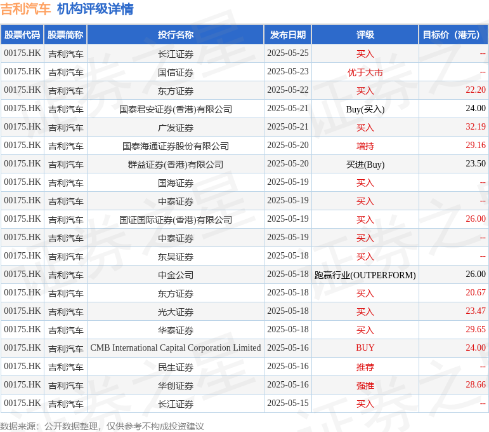Click CMB International Capital Corporation Limited

pos(176,348)
